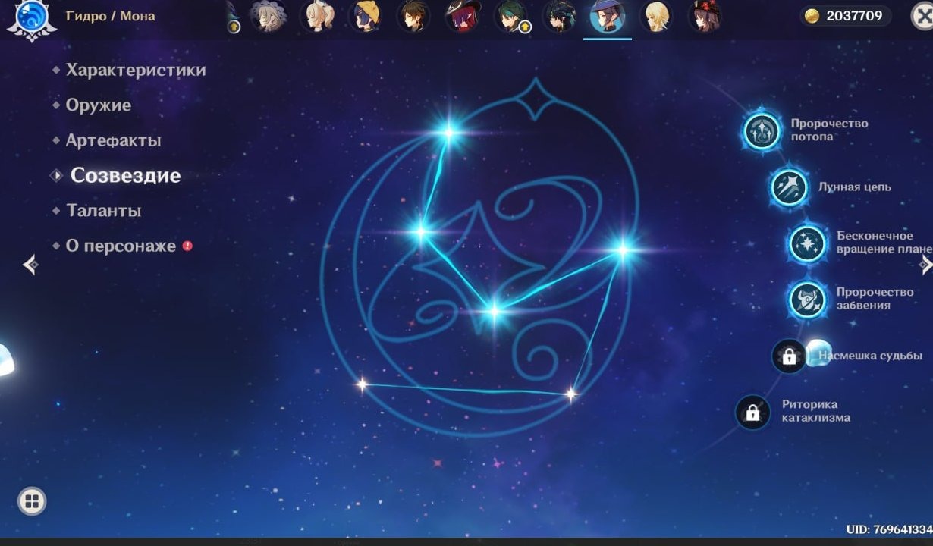Open the Бесконечное вращение планет constellation icon
This screenshot has width=933, height=546.
tap(807, 243)
